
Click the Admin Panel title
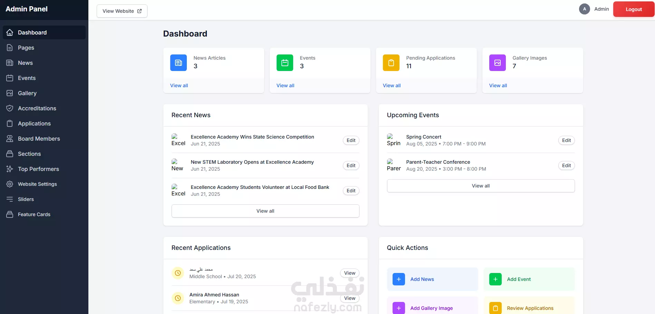[27, 9]
